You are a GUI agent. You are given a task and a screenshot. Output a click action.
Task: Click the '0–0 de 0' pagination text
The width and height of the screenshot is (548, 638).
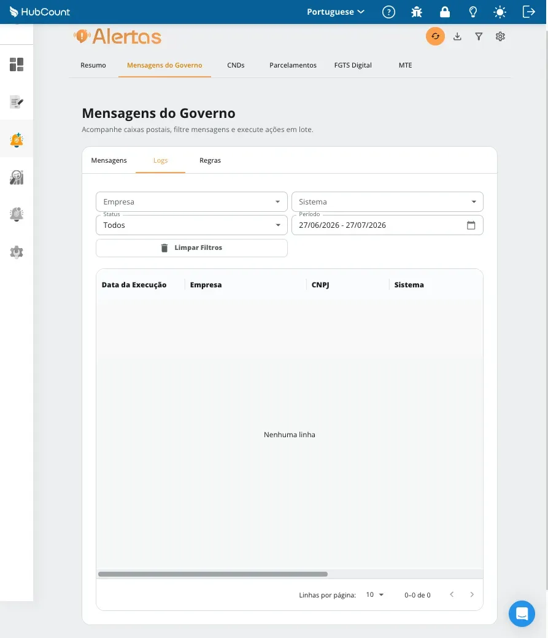(x=417, y=595)
